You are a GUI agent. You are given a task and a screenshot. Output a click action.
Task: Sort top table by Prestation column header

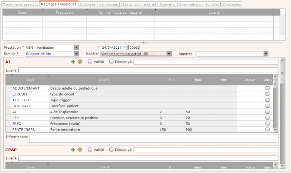[64, 12]
